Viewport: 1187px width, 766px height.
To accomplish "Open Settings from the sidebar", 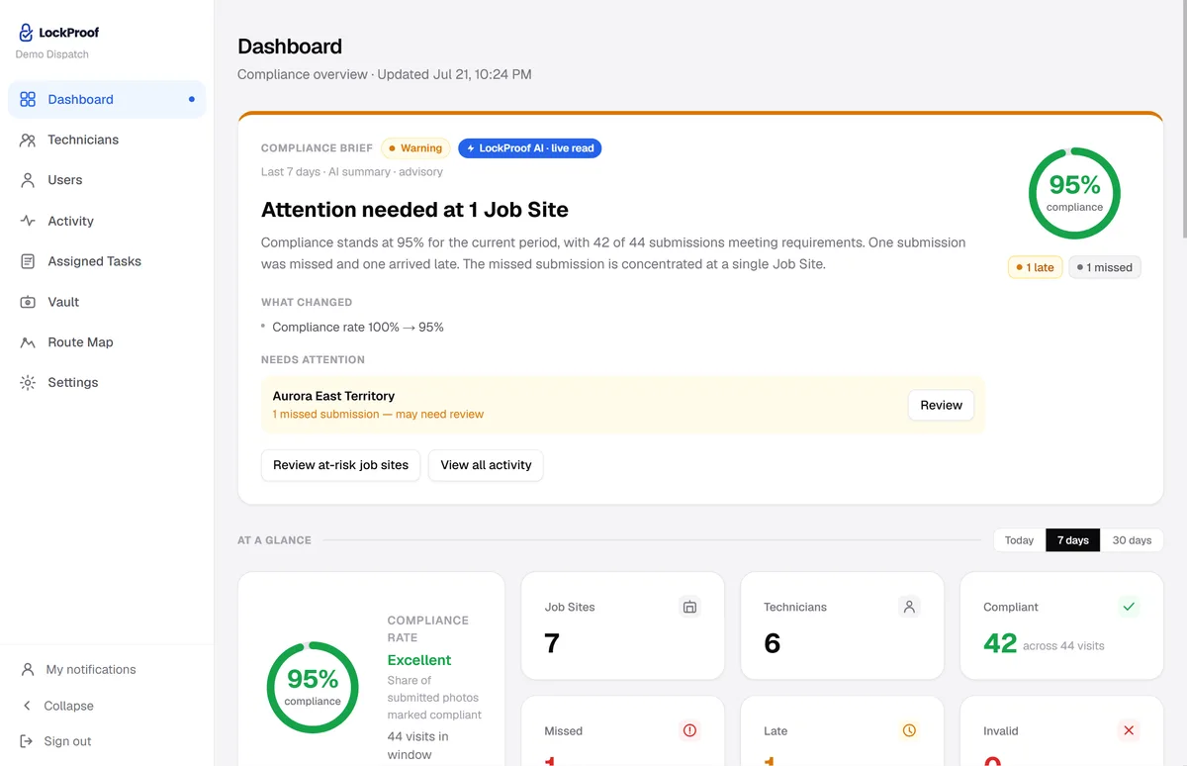I will point(107,382).
